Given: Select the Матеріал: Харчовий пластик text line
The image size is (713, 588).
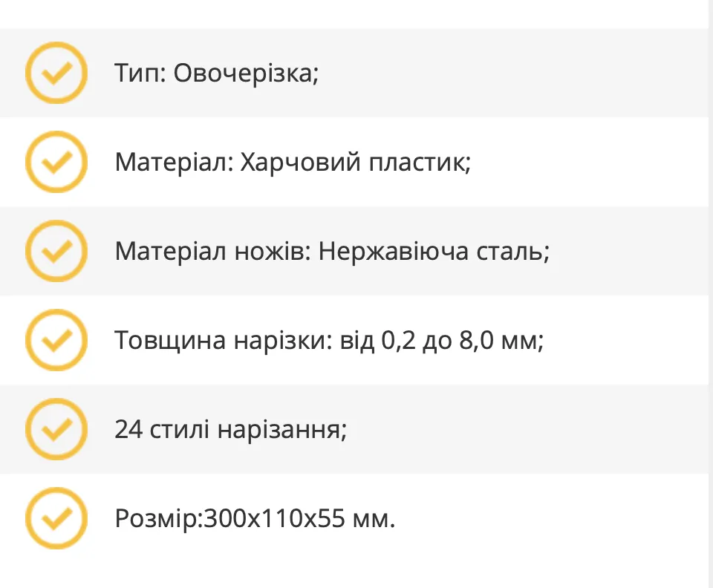Looking at the screenshot, I should tap(293, 163).
